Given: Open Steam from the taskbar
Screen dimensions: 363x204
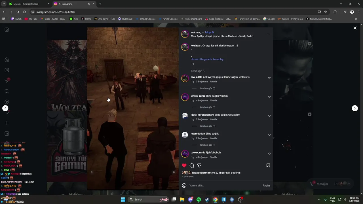Looking at the screenshot, I should pos(207,199).
